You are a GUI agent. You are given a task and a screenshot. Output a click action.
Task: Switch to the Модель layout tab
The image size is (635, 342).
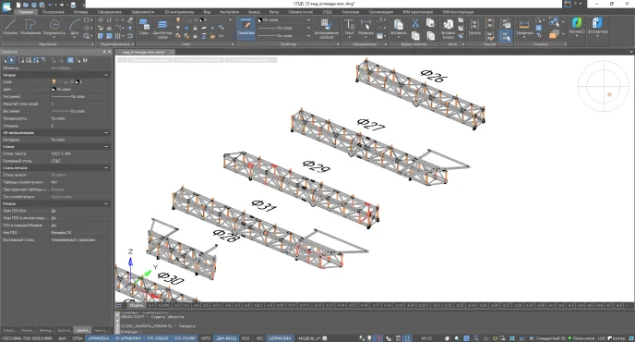coord(136,305)
